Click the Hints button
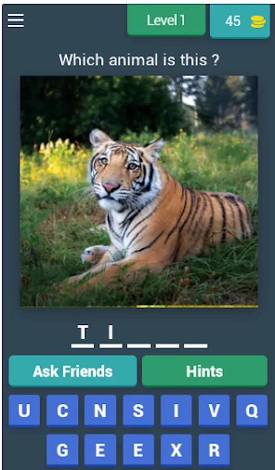The height and width of the screenshot is (470, 275). 204,371
